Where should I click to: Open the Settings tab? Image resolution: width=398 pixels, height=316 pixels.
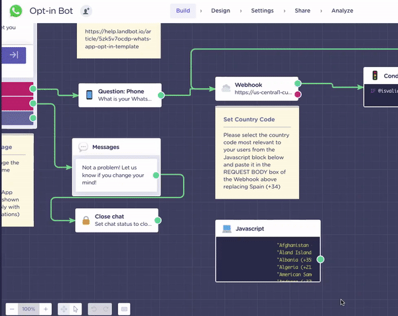[262, 11]
